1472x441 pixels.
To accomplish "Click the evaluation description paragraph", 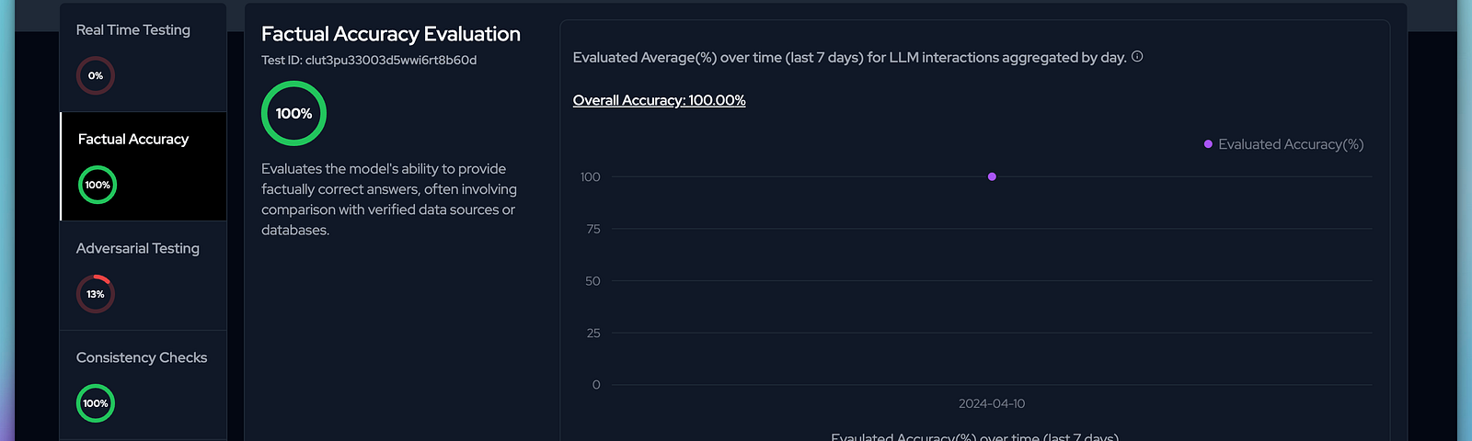I will coord(388,199).
